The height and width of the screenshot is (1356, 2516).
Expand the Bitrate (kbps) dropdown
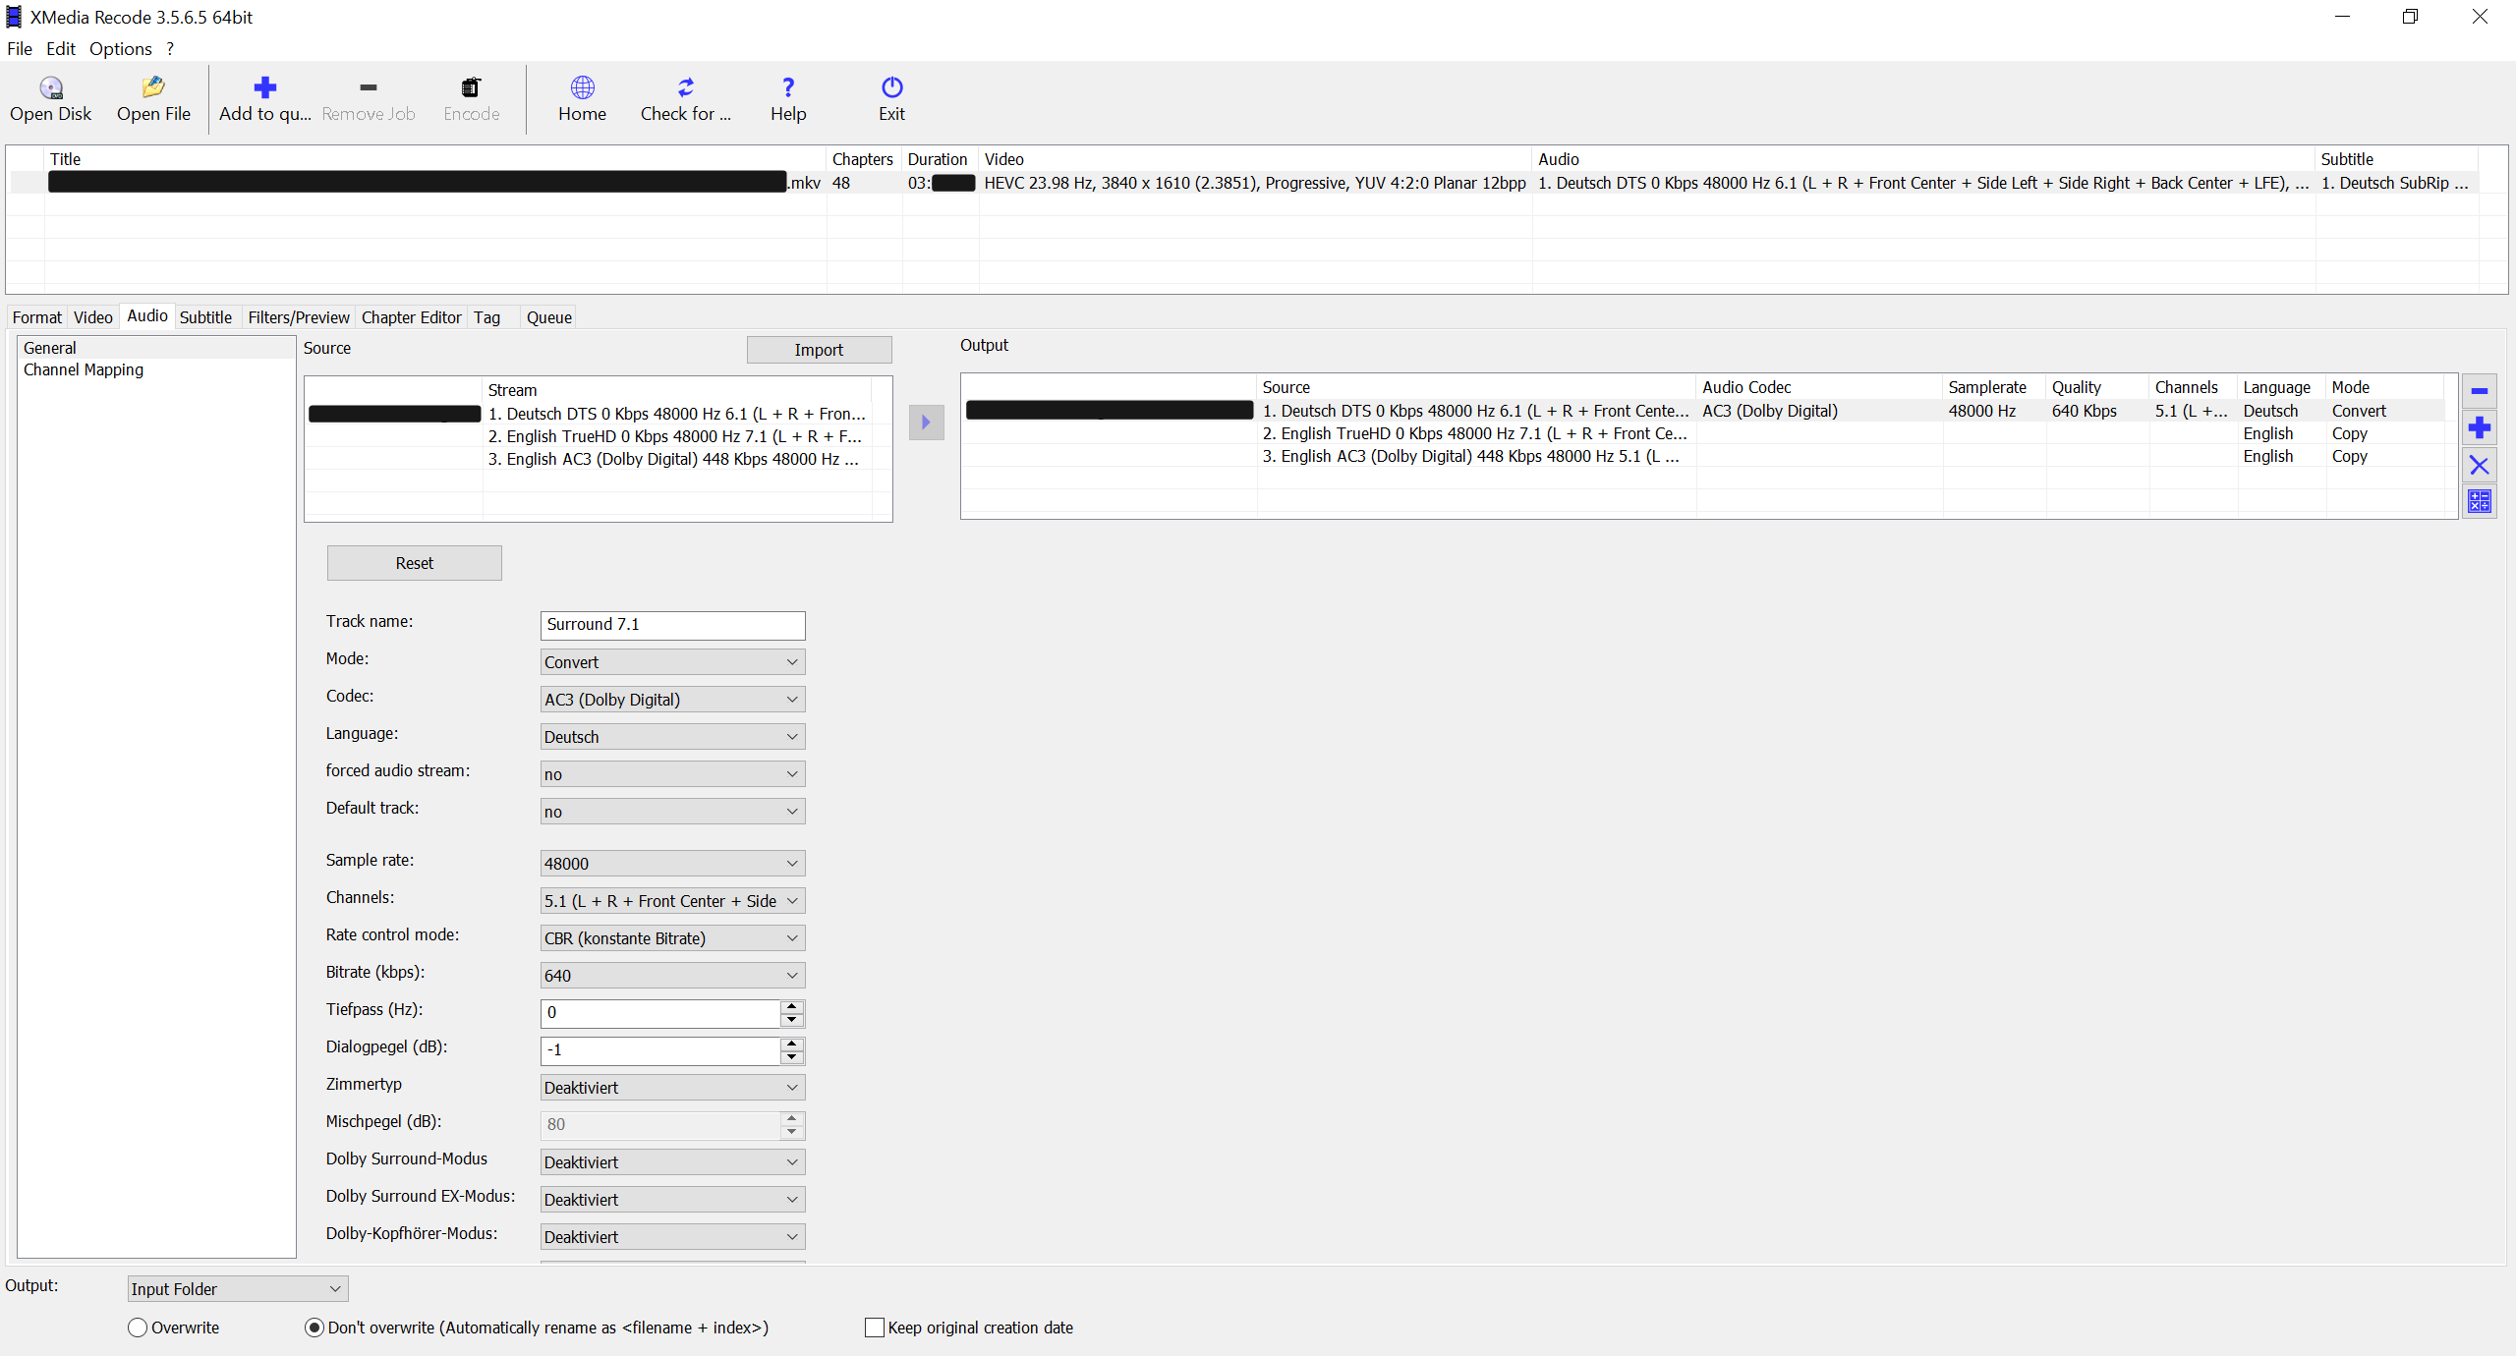tap(672, 976)
